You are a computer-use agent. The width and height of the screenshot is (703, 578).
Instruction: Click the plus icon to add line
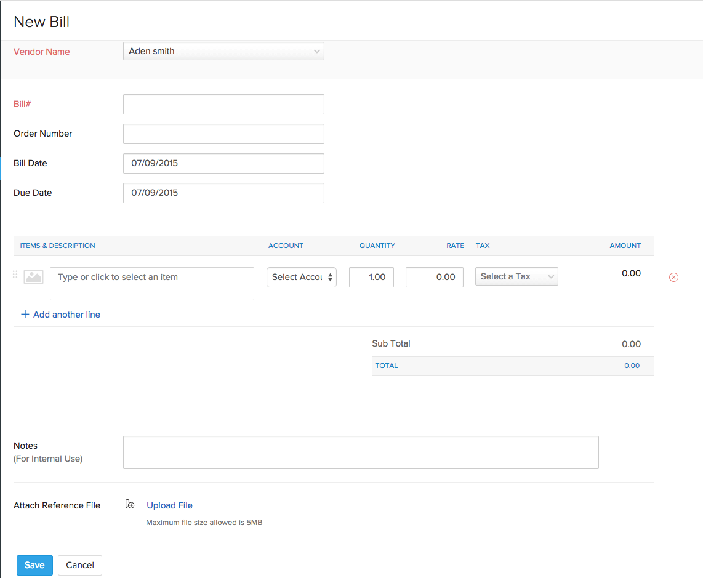tap(25, 315)
